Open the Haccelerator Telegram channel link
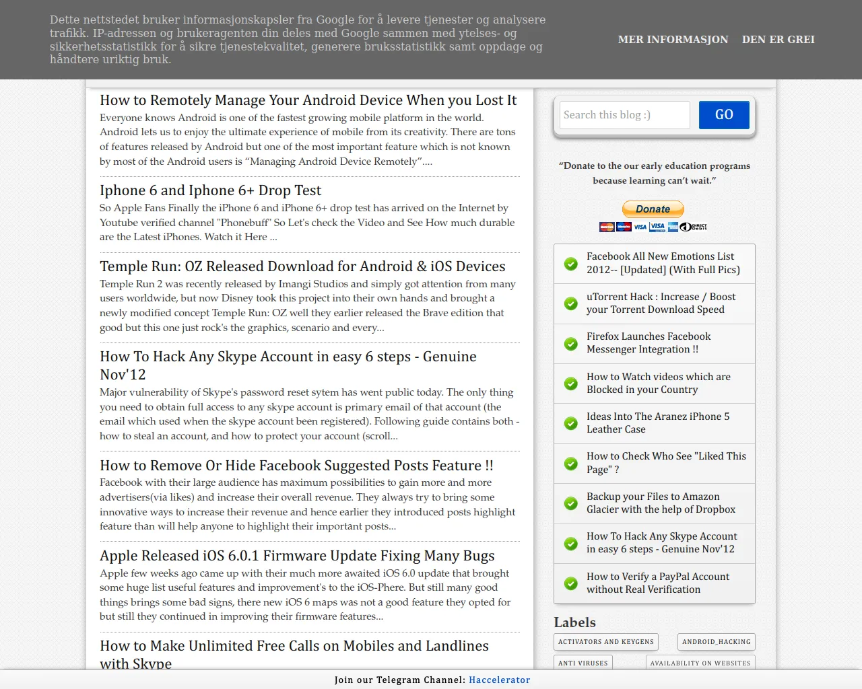Viewport: 862px width, 689px height. [x=500, y=680]
